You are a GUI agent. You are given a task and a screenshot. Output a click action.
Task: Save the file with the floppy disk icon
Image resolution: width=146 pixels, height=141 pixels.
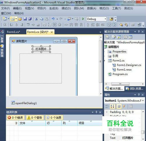coord(25,19)
